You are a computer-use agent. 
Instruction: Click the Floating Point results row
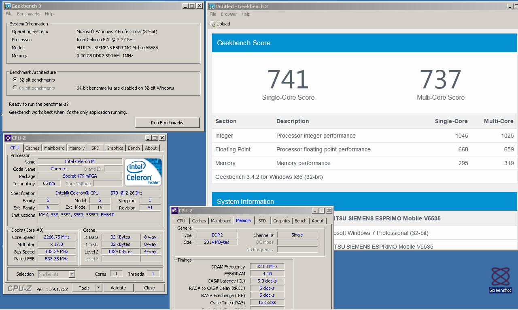(365, 149)
